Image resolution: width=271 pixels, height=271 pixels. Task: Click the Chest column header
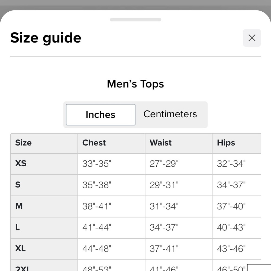click(94, 143)
